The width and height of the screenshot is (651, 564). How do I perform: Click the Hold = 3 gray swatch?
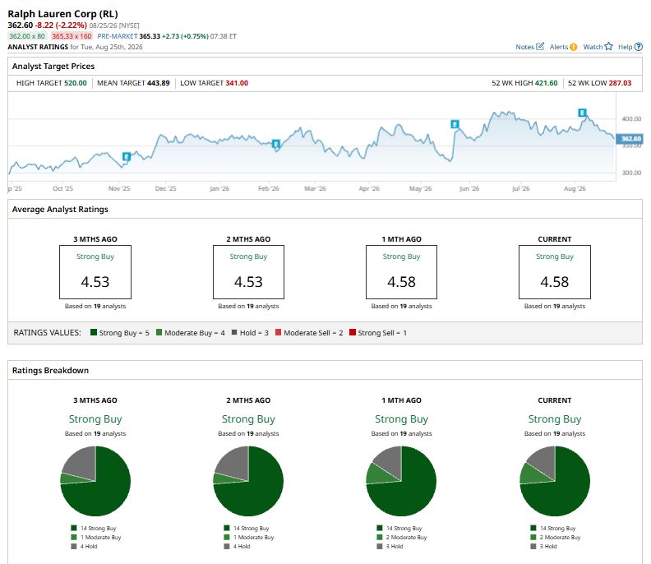point(234,332)
